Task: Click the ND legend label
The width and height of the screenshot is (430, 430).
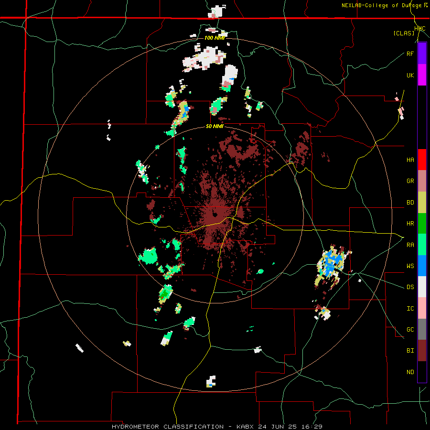Action: (410, 372)
